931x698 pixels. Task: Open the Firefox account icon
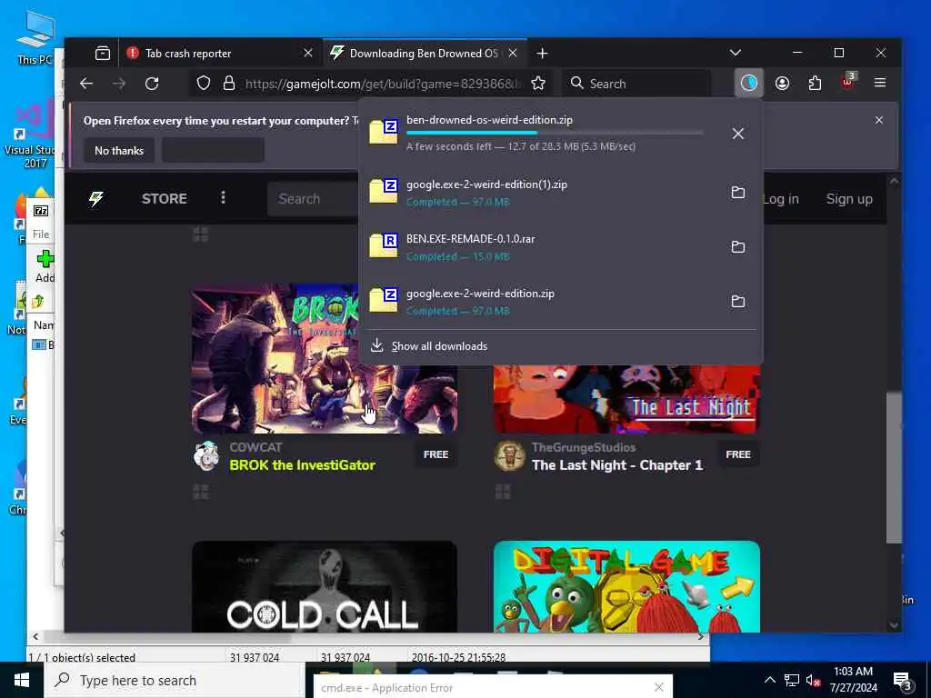pyautogui.click(x=782, y=83)
